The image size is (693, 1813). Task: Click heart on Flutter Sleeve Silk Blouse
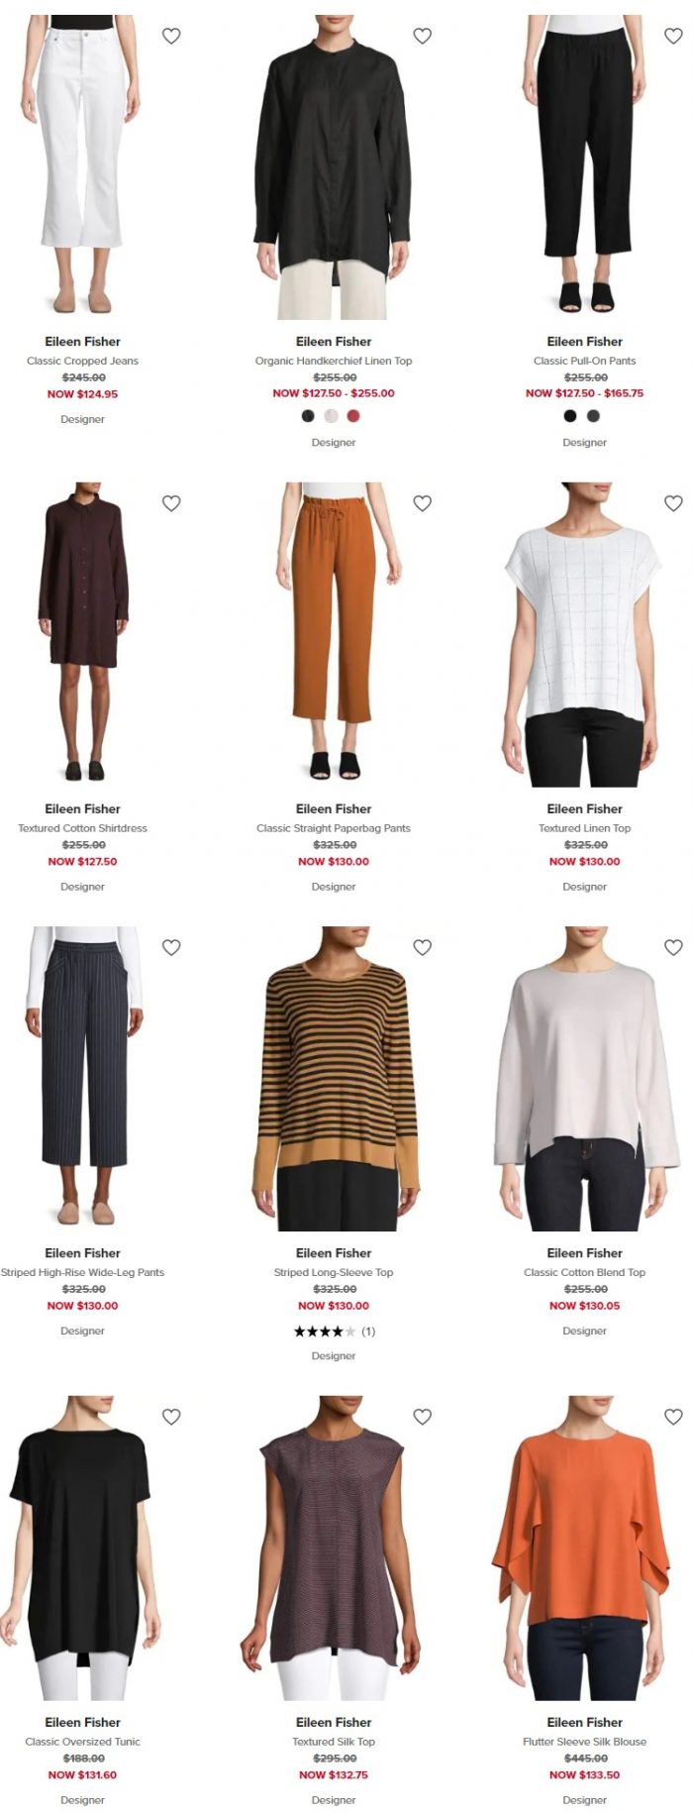point(673,1417)
